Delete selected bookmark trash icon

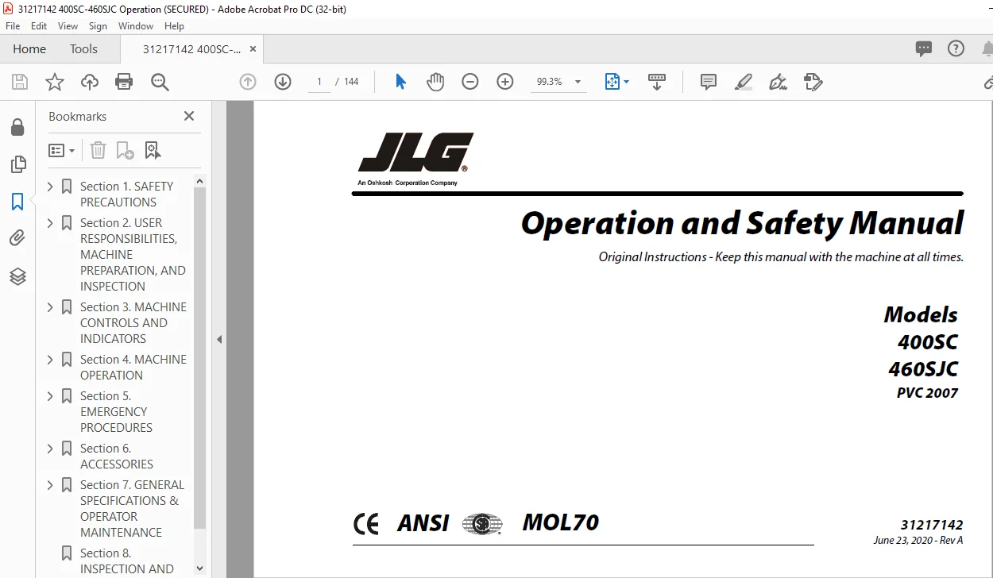click(98, 150)
